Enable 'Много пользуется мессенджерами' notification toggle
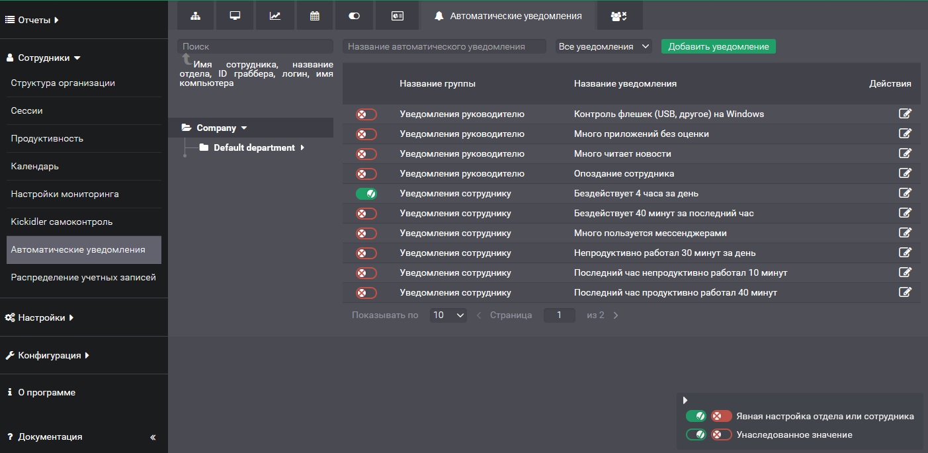Viewport: 928px width, 453px height. (366, 233)
